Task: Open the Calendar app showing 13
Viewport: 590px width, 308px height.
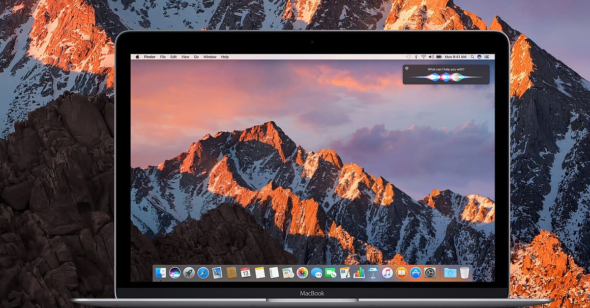Action: pyautogui.click(x=246, y=274)
